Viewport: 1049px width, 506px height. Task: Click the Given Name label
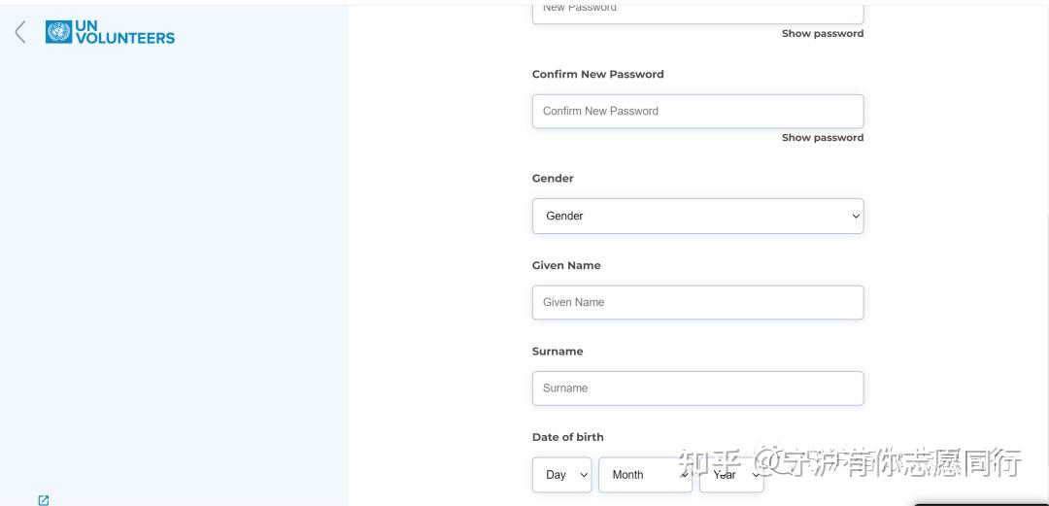[566, 265]
